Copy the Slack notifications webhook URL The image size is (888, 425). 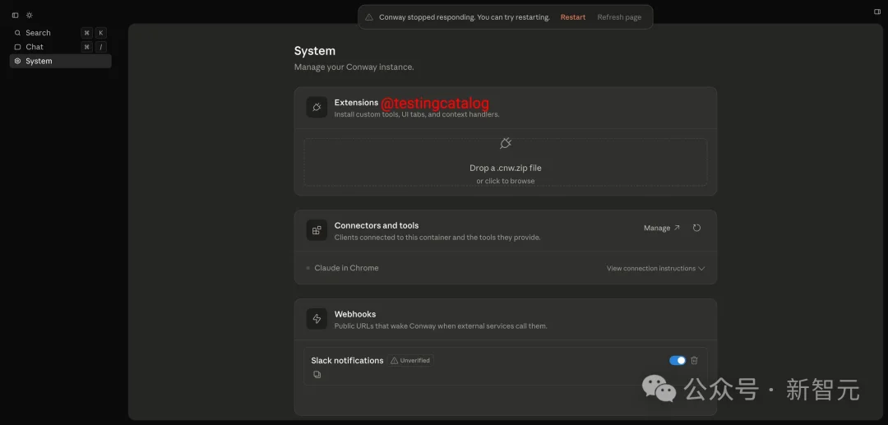[x=317, y=375]
